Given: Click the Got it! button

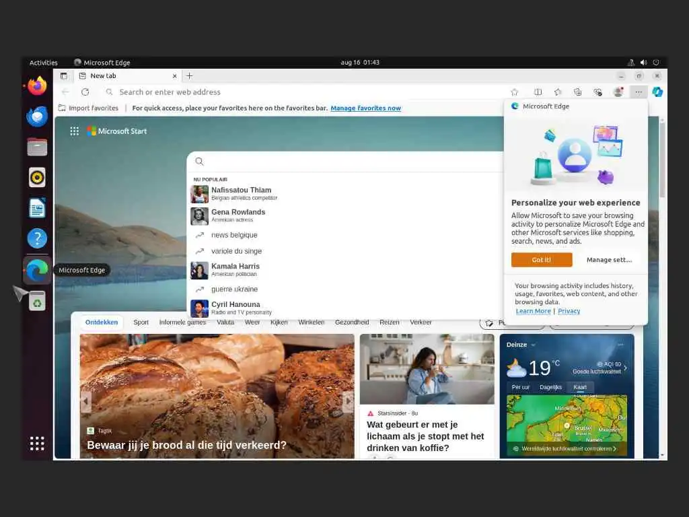Looking at the screenshot, I should click(x=542, y=260).
